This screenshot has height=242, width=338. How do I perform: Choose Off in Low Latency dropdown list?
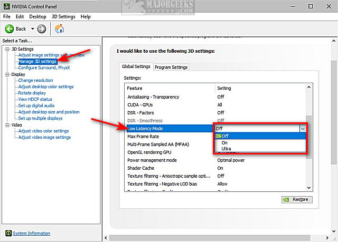click(260, 136)
